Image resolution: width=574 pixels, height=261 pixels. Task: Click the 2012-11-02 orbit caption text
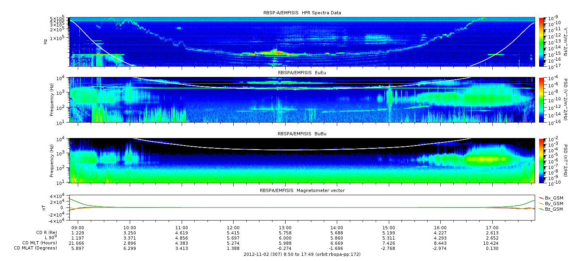(x=302, y=254)
